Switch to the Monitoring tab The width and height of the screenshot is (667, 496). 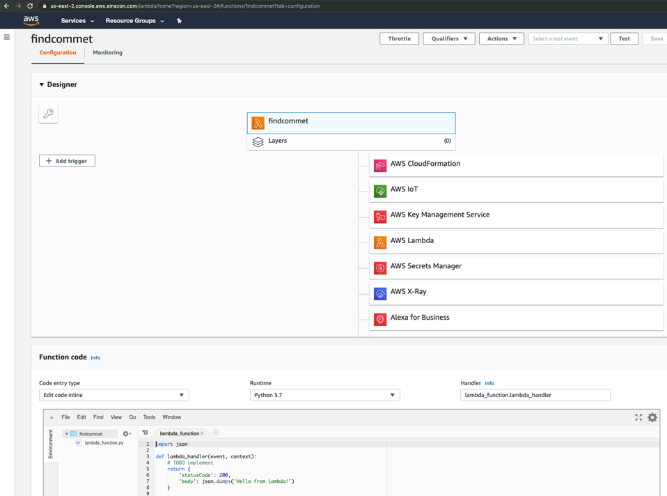pyautogui.click(x=107, y=53)
